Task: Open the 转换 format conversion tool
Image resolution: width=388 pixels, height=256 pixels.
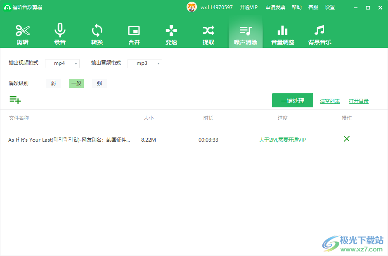Action: (97, 34)
